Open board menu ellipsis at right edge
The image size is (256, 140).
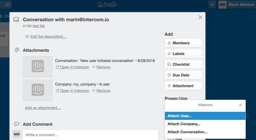254,16
